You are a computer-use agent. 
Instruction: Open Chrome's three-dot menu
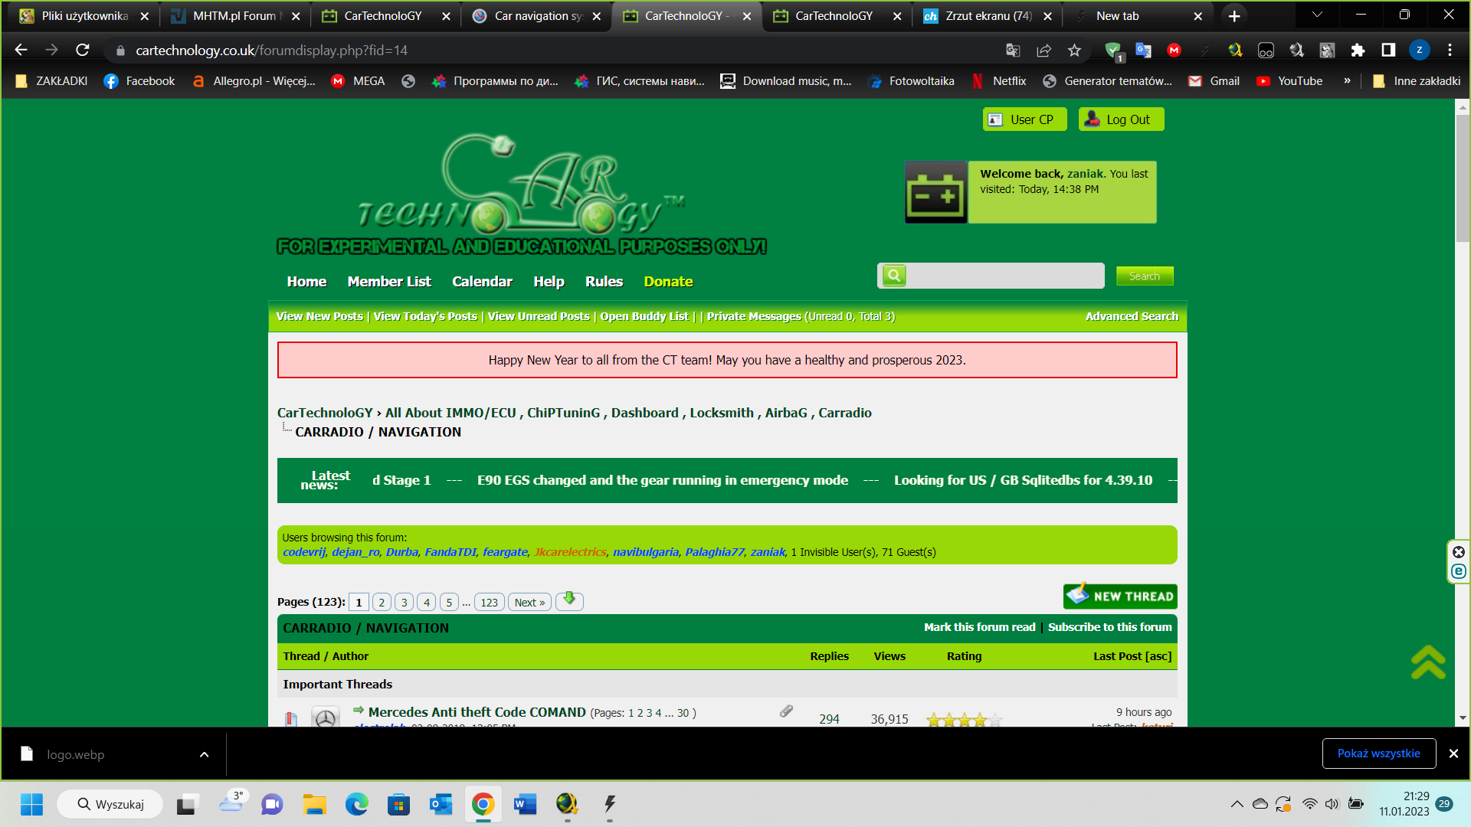pos(1450,50)
